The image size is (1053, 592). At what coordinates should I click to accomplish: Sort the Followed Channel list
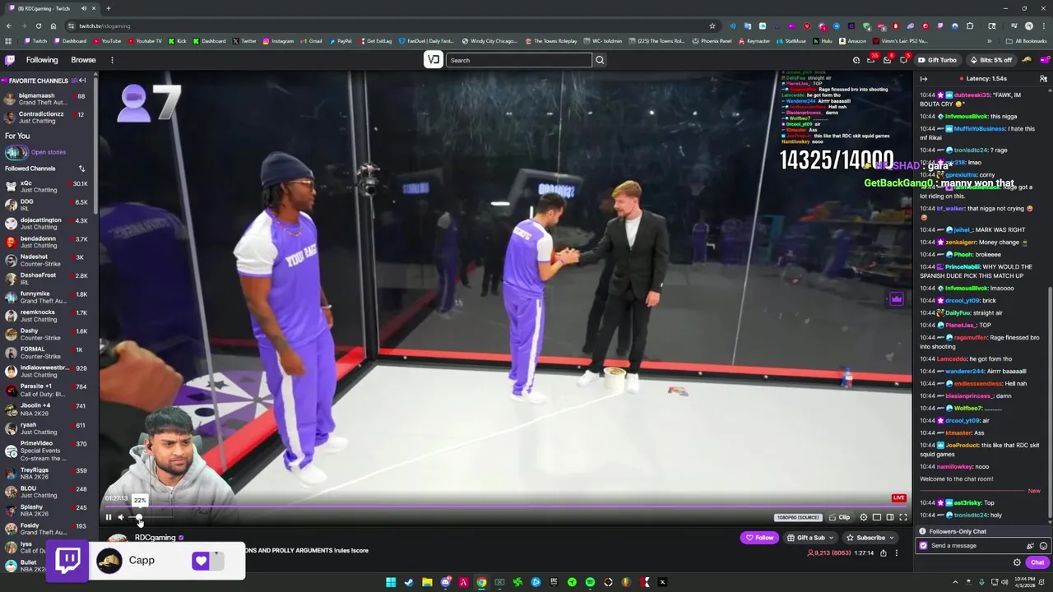[x=81, y=169]
